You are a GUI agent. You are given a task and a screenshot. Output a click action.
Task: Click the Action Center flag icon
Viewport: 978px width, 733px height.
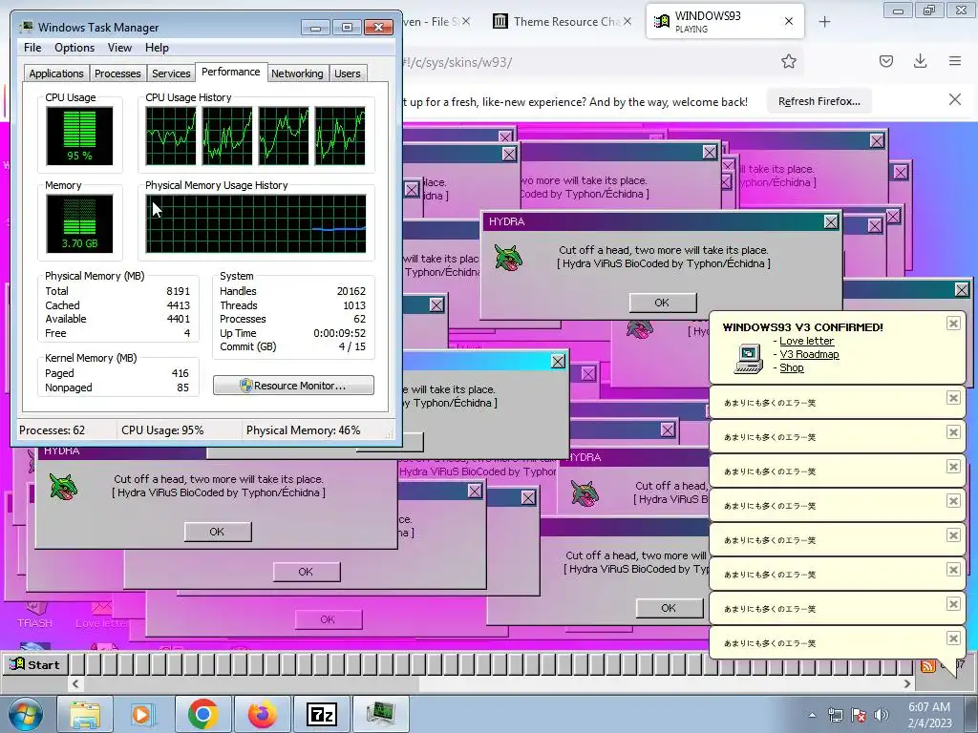coord(859,715)
